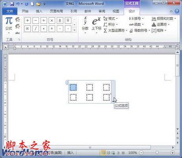The height and width of the screenshot is (158, 182).
Task: Select the bottom-left matrix placeholder
Action: (73, 97)
